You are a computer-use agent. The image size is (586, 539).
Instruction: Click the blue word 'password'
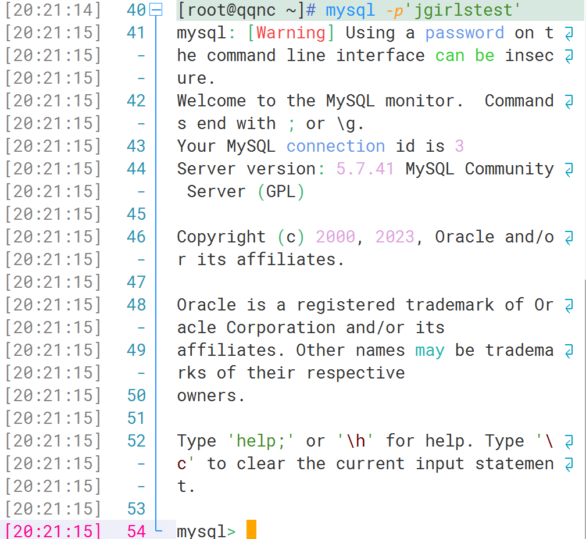[x=464, y=33]
